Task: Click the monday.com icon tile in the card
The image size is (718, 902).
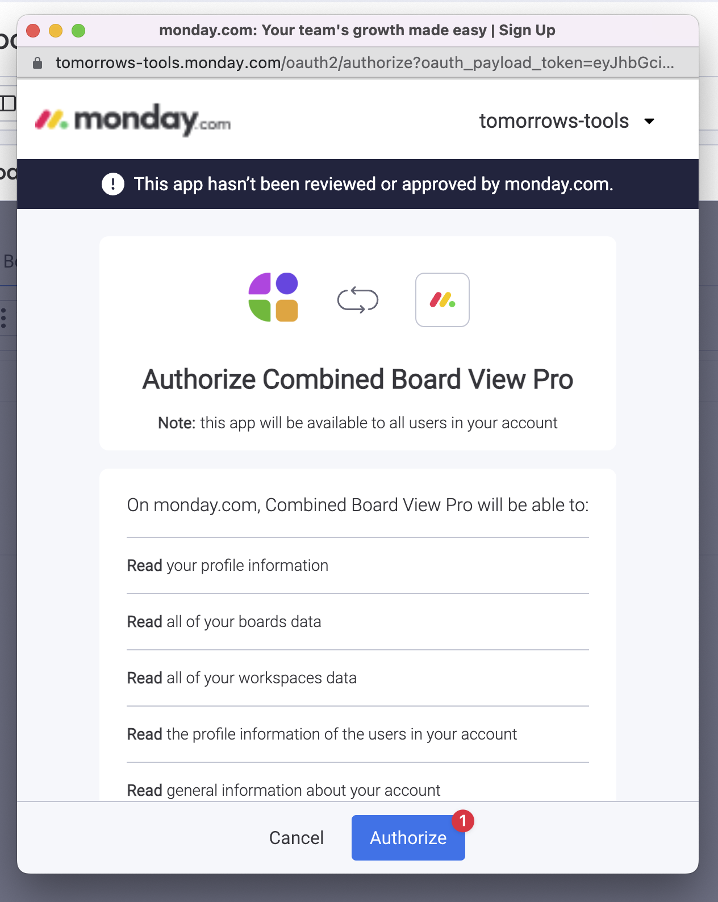Action: click(443, 300)
